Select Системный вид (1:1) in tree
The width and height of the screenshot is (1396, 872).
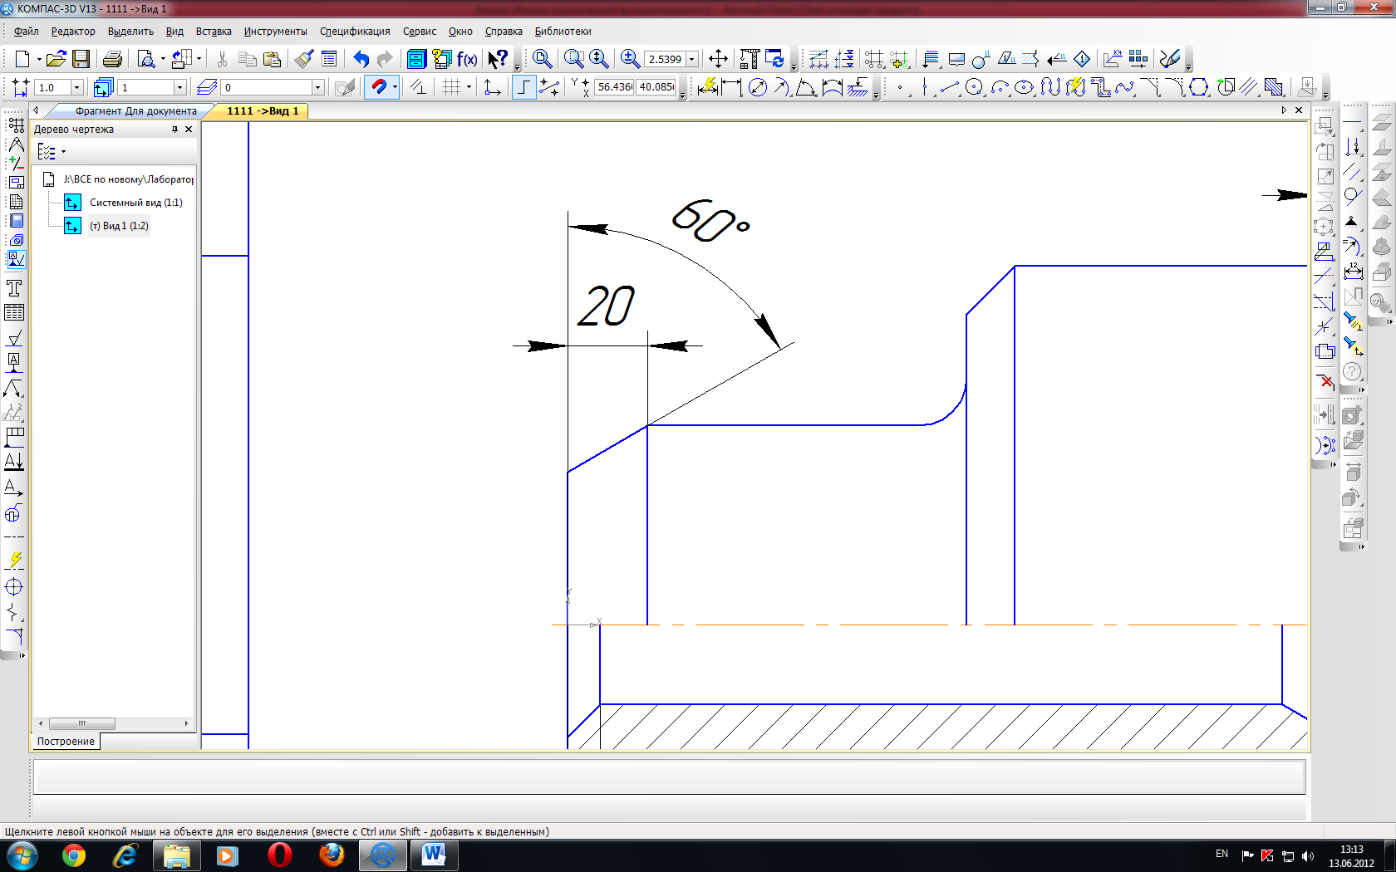point(135,203)
